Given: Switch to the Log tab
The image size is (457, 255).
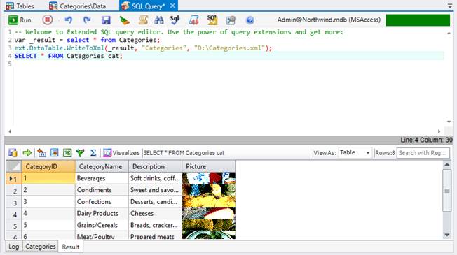Looking at the screenshot, I should (14, 247).
